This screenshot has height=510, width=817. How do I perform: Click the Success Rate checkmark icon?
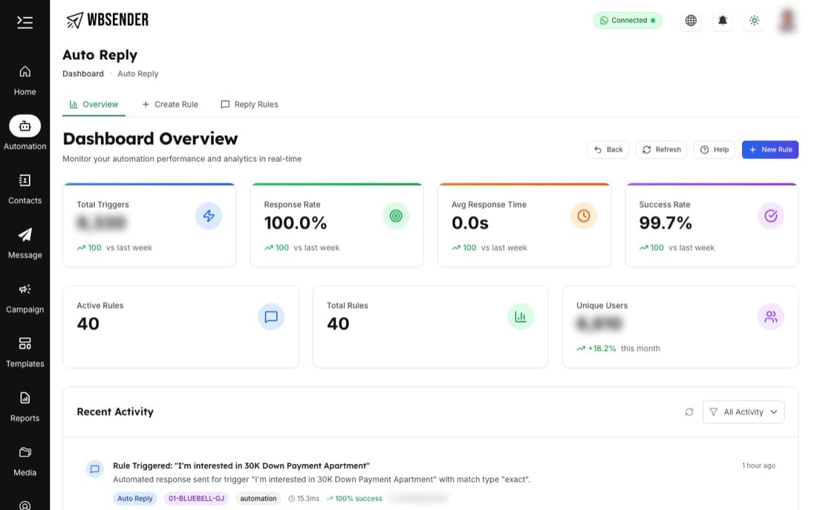(771, 216)
